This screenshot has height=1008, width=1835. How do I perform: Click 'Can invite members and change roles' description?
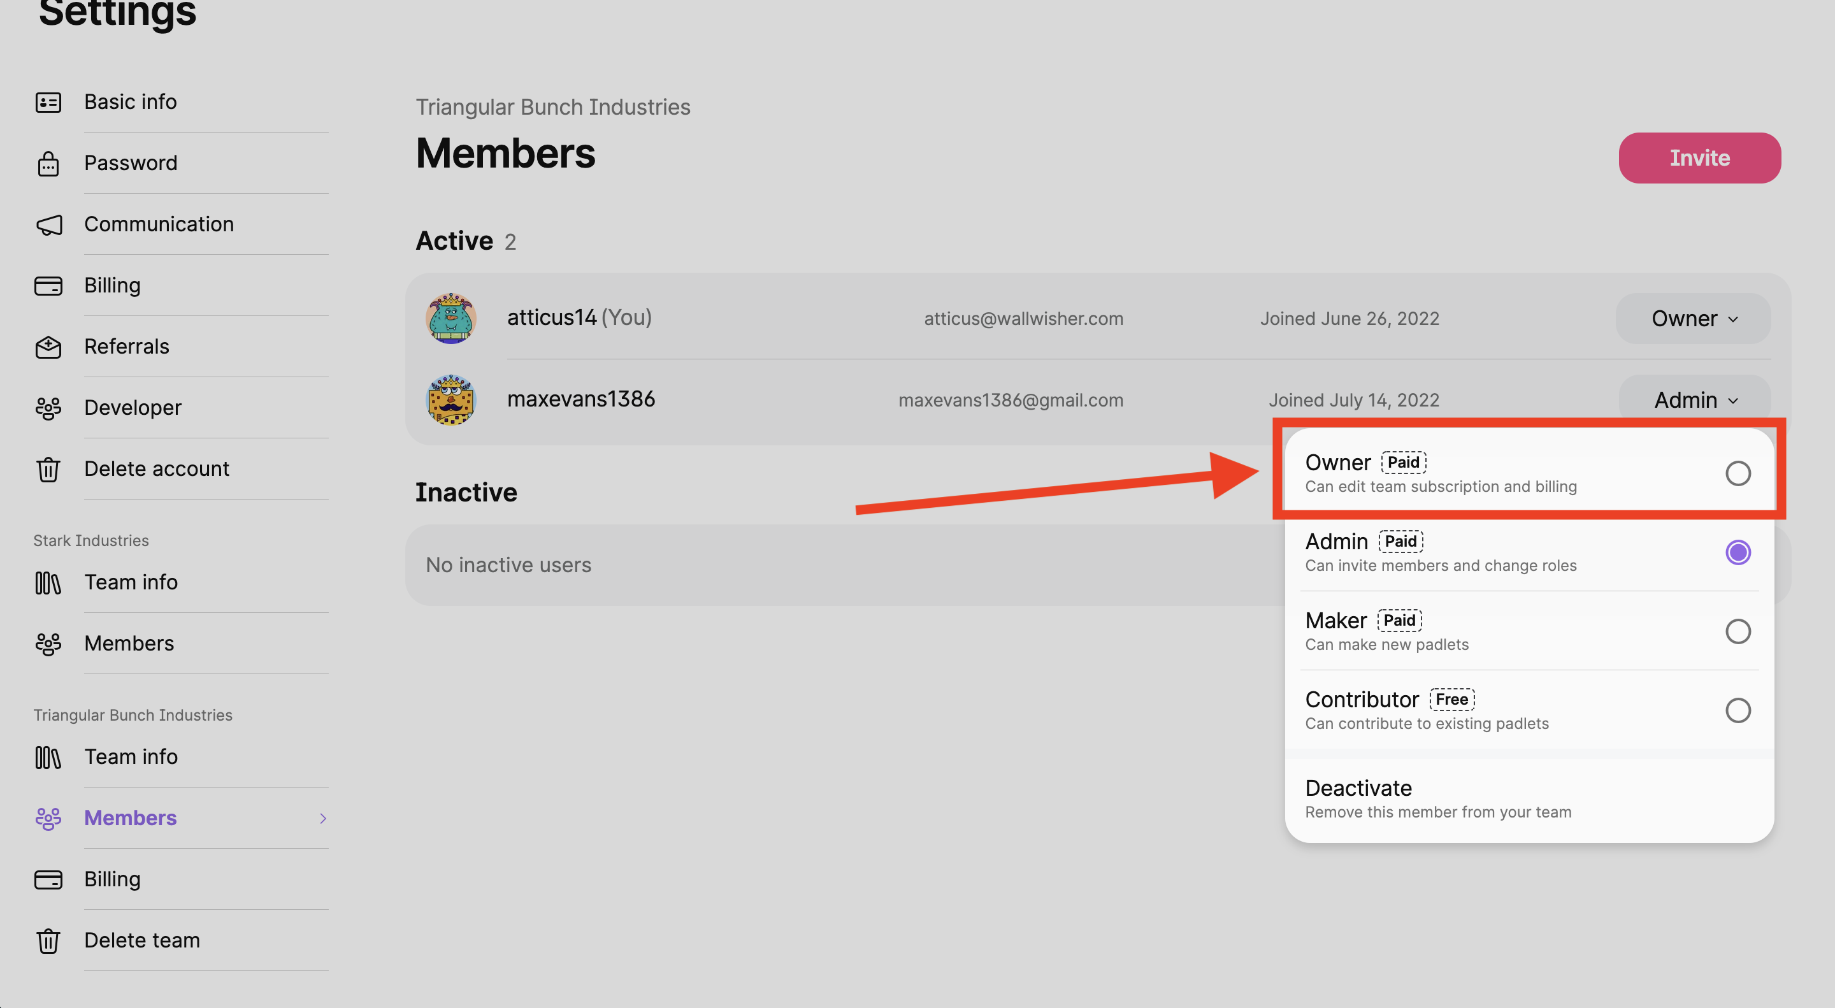[x=1441, y=566]
